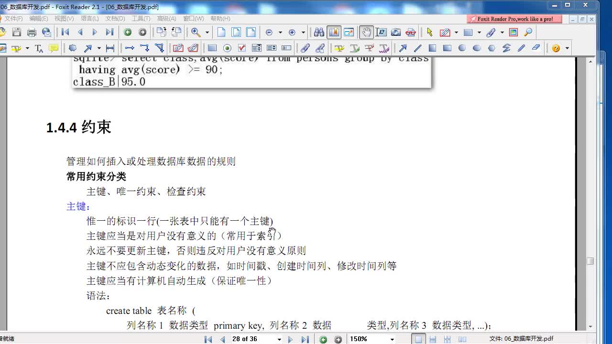Choose the Radio Button form tool
The image size is (612, 344).
(x=227, y=48)
